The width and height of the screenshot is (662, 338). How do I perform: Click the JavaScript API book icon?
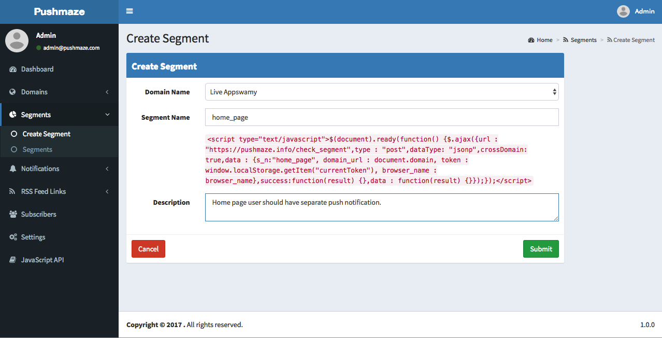tap(13, 260)
